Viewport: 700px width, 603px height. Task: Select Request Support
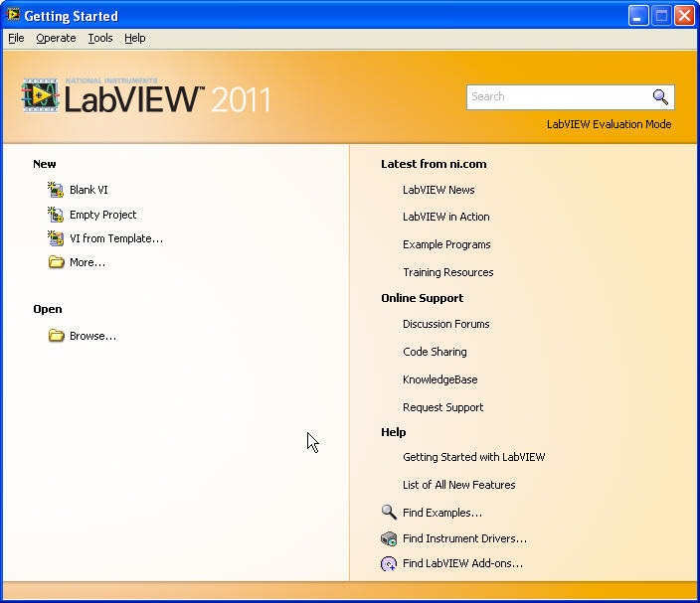coord(442,407)
